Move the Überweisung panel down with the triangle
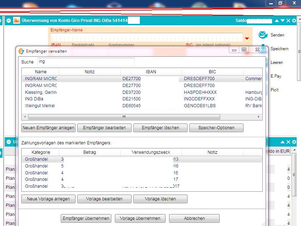 [283, 21]
